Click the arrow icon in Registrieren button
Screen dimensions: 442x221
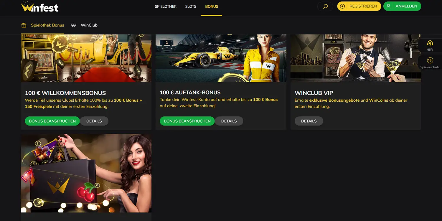tap(342, 6)
